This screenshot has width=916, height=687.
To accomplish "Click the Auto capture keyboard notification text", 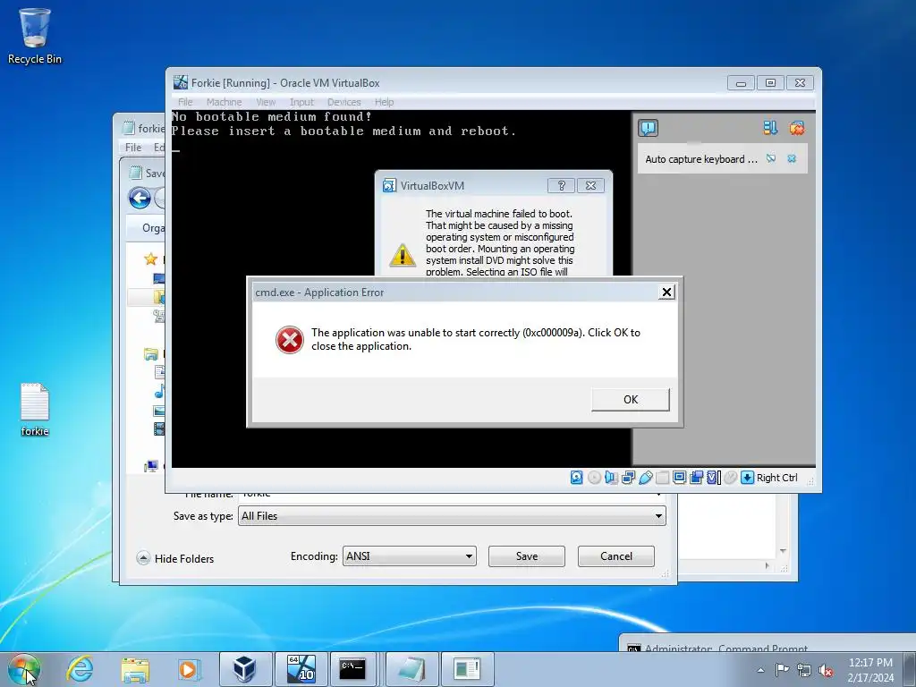I will [701, 159].
